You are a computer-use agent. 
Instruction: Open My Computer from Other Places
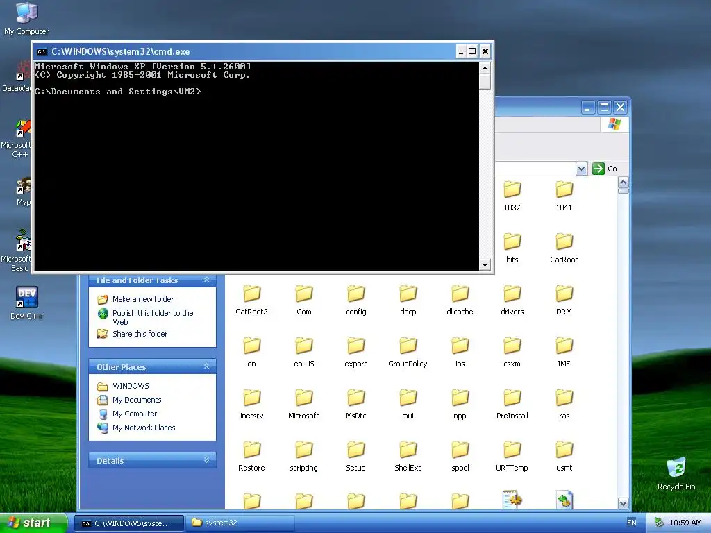click(135, 414)
